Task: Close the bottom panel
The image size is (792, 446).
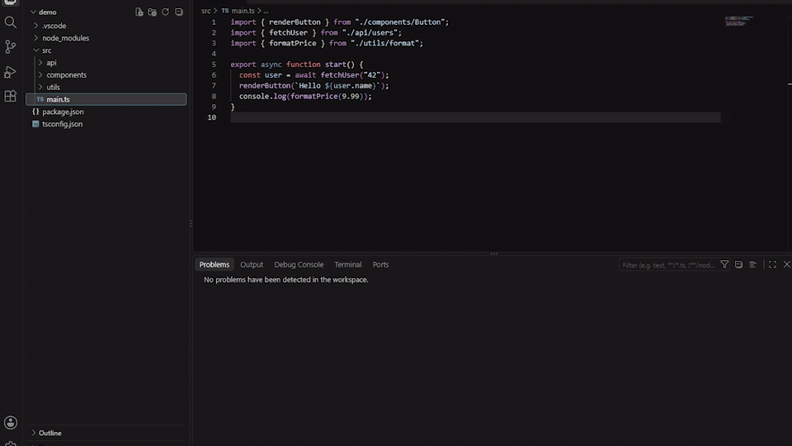Action: 786,264
